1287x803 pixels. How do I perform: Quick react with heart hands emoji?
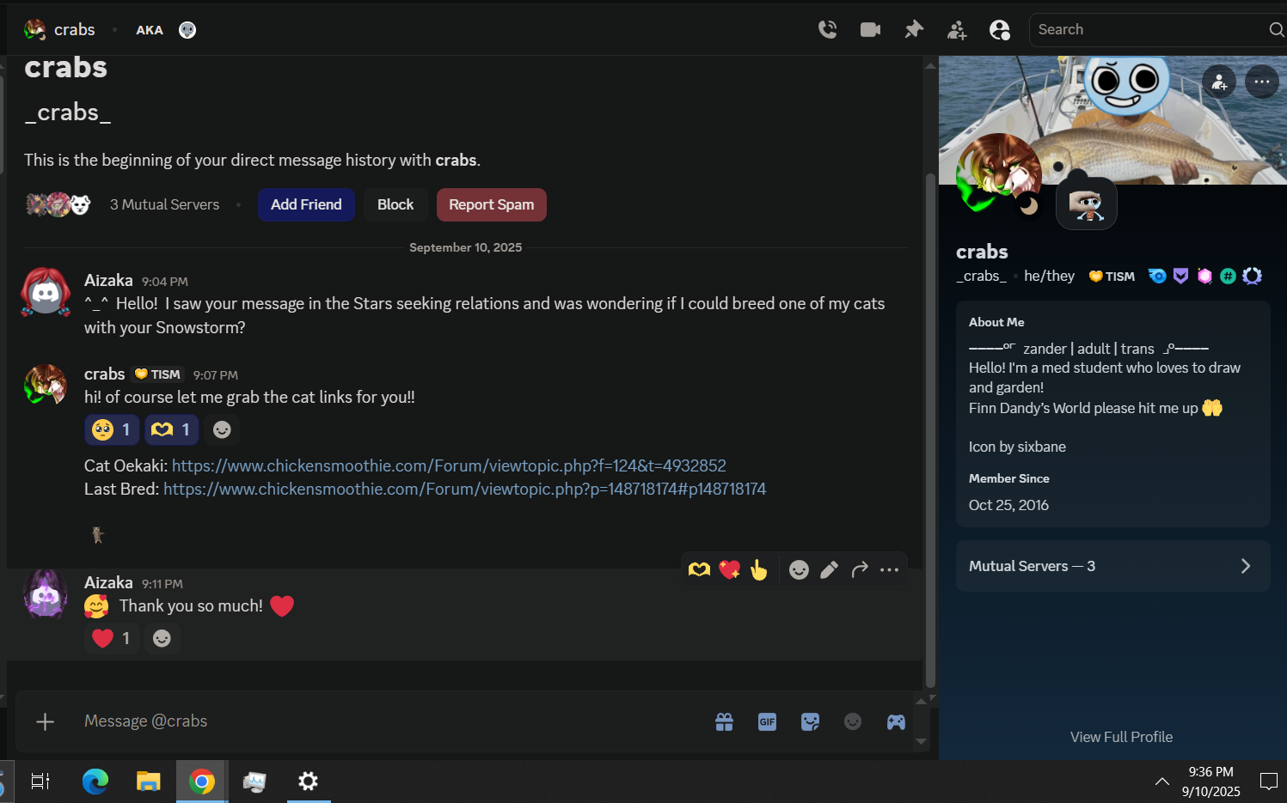click(x=699, y=569)
